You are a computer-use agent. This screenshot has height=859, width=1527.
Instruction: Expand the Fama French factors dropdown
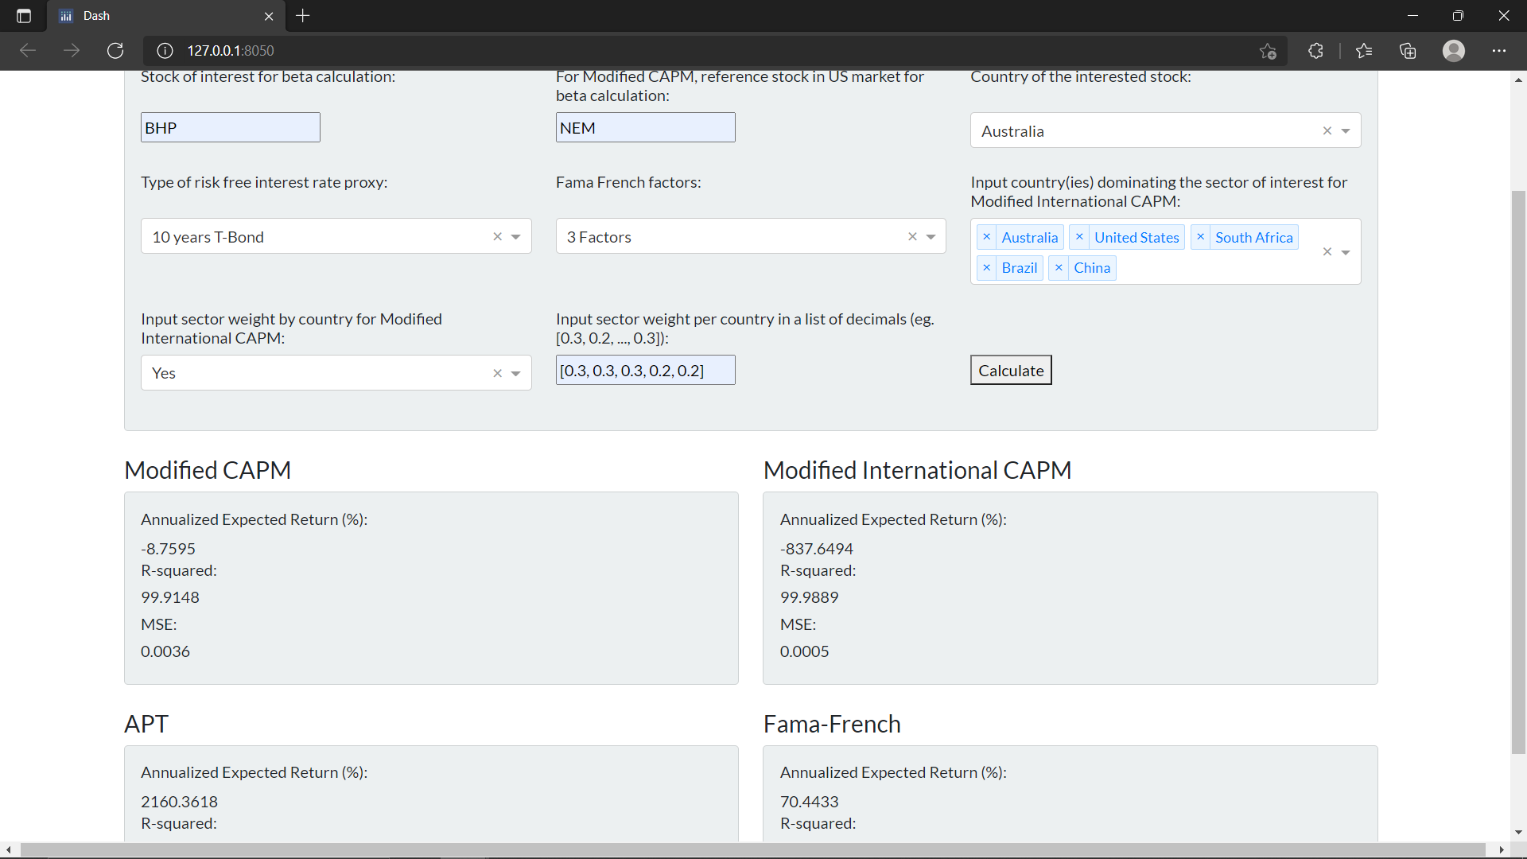[x=931, y=237]
